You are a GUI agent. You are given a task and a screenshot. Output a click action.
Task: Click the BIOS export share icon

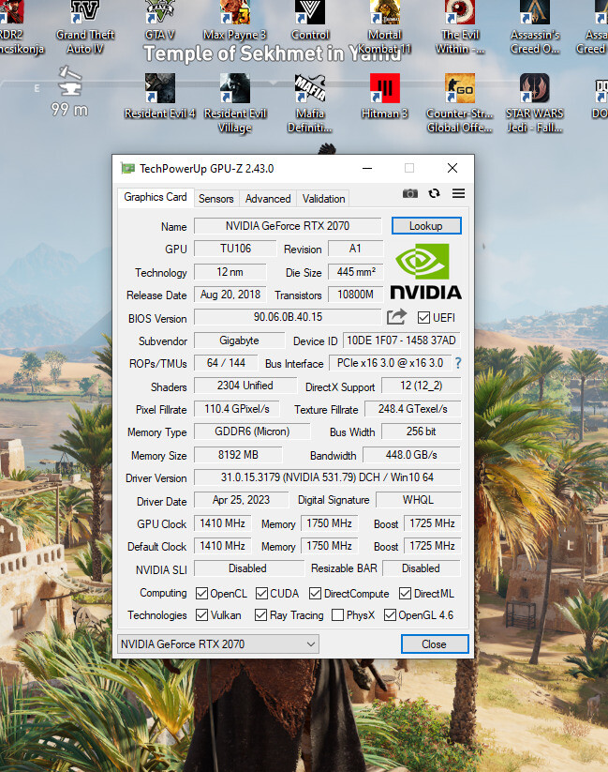click(x=396, y=317)
